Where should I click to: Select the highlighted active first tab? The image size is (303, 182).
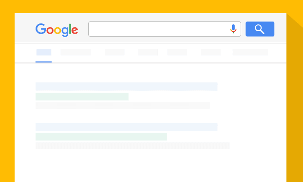44,52
